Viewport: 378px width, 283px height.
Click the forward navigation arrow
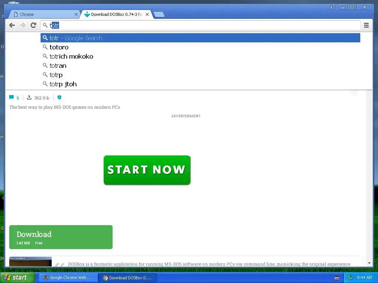(x=23, y=25)
